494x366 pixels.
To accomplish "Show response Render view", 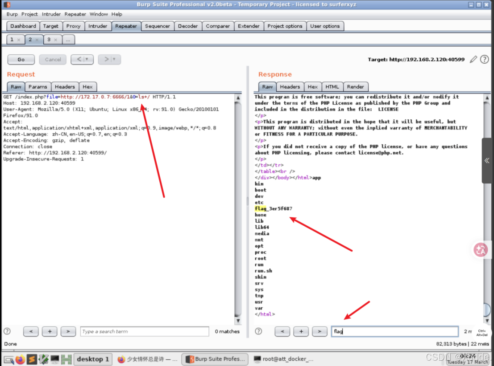I will point(355,87).
